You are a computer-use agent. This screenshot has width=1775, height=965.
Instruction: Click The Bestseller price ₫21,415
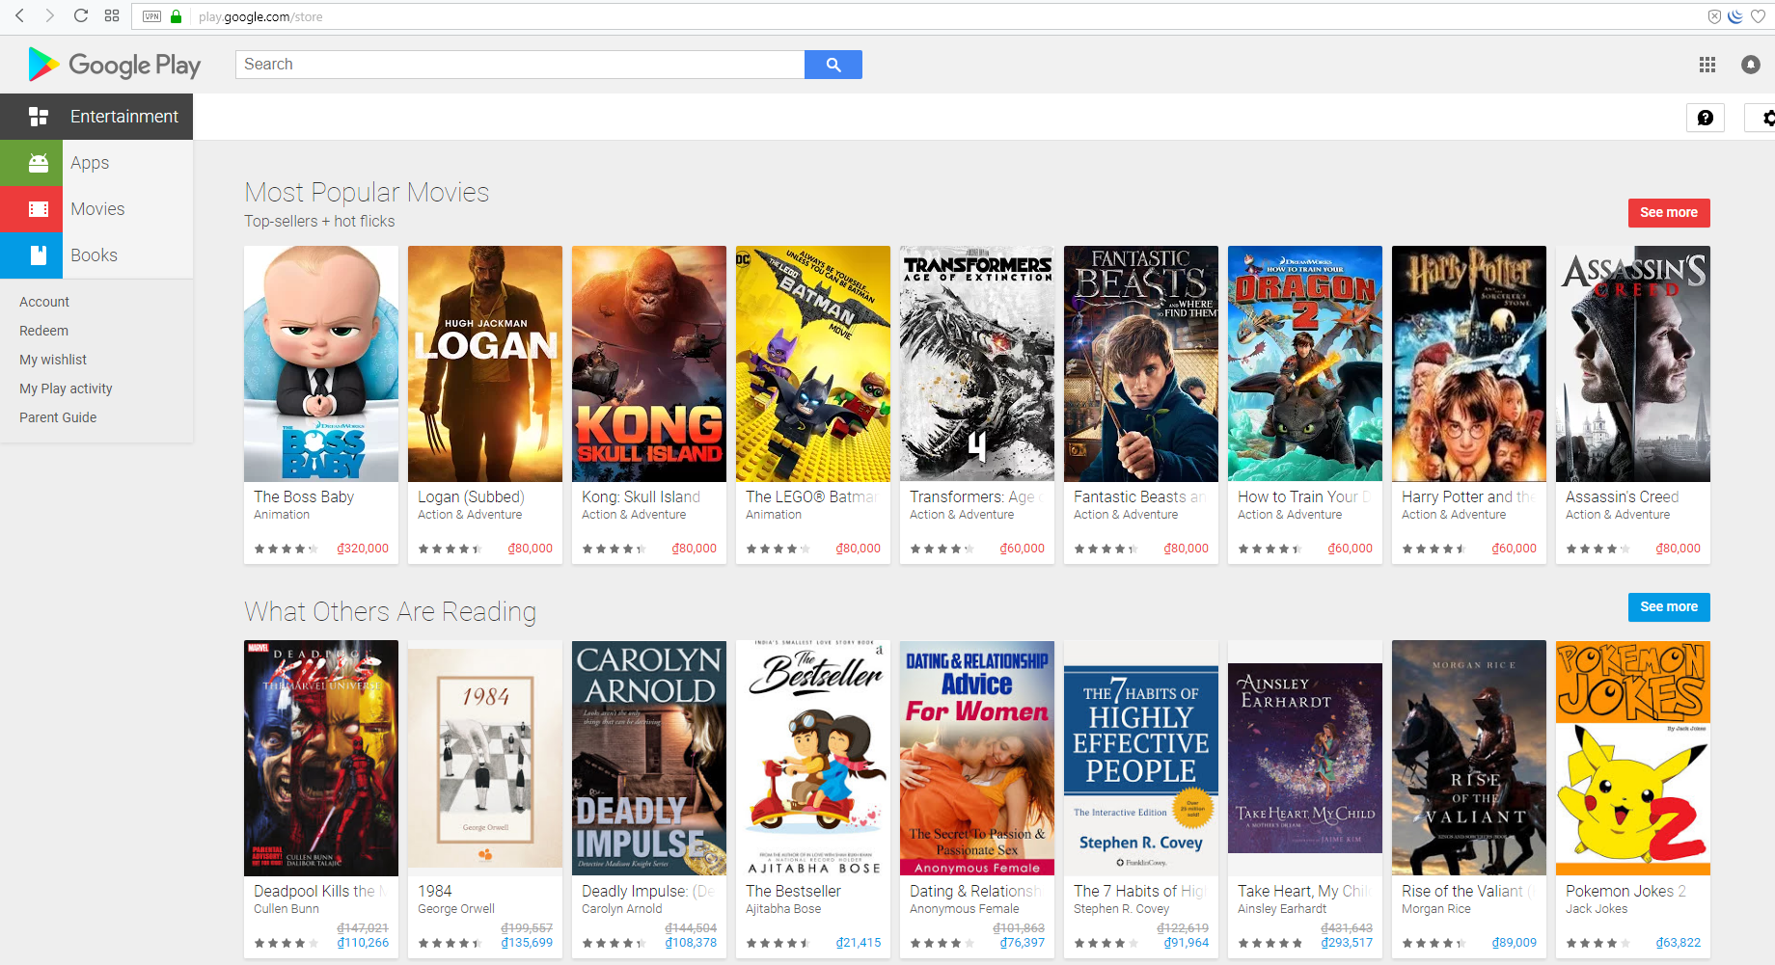859,943
